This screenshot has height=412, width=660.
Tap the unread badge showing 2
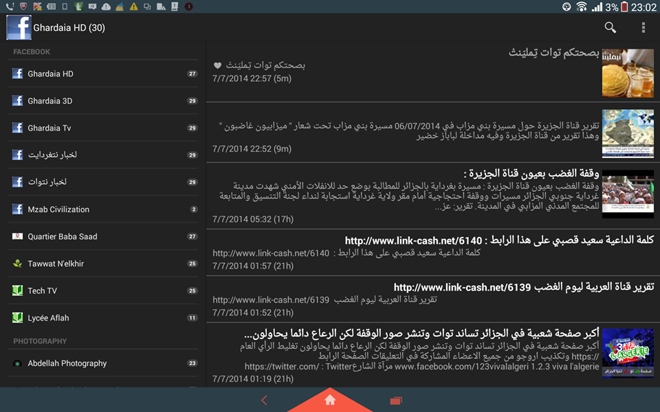click(194, 209)
